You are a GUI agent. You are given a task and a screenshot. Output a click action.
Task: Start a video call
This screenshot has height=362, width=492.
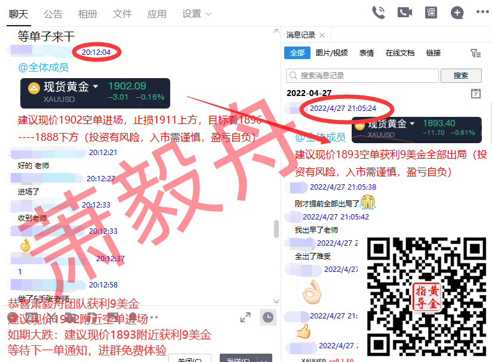pos(405,13)
